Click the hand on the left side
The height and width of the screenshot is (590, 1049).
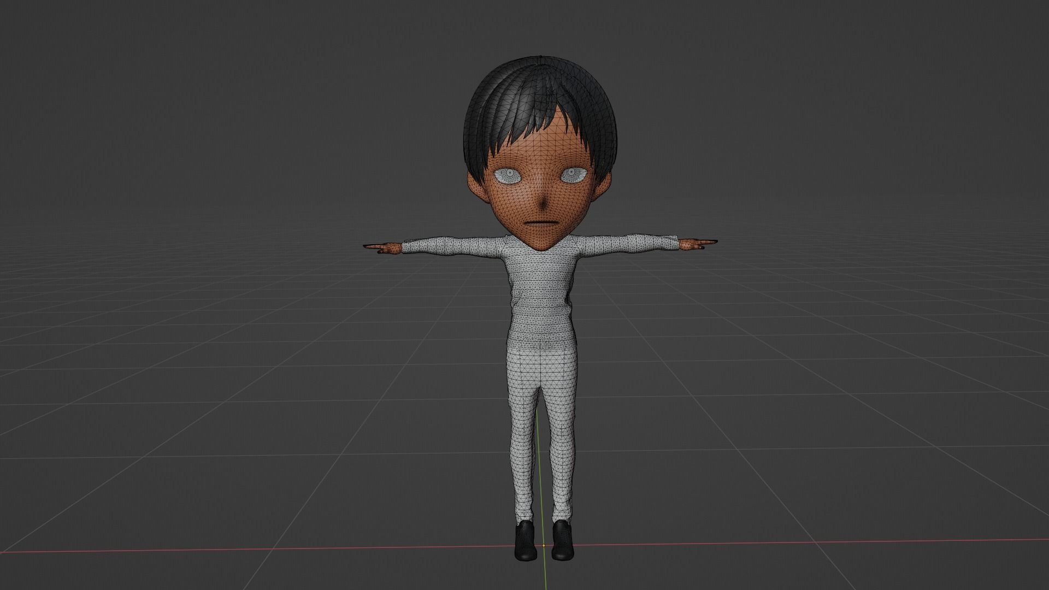(382, 249)
